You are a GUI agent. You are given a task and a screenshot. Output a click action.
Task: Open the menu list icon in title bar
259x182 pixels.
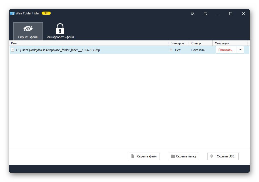pyautogui.click(x=205, y=14)
